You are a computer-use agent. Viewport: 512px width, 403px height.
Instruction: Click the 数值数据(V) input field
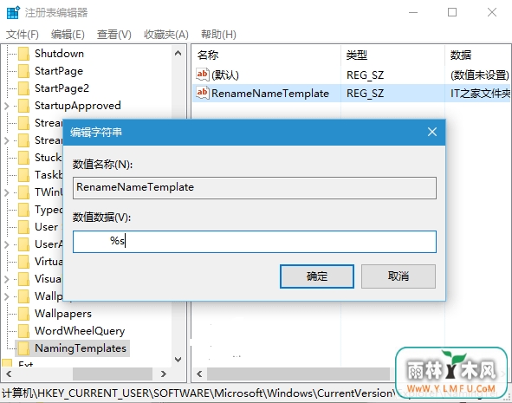(x=255, y=242)
